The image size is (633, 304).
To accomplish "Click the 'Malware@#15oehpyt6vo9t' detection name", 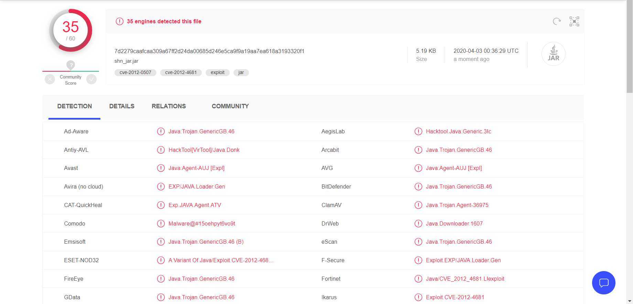I will (x=202, y=223).
